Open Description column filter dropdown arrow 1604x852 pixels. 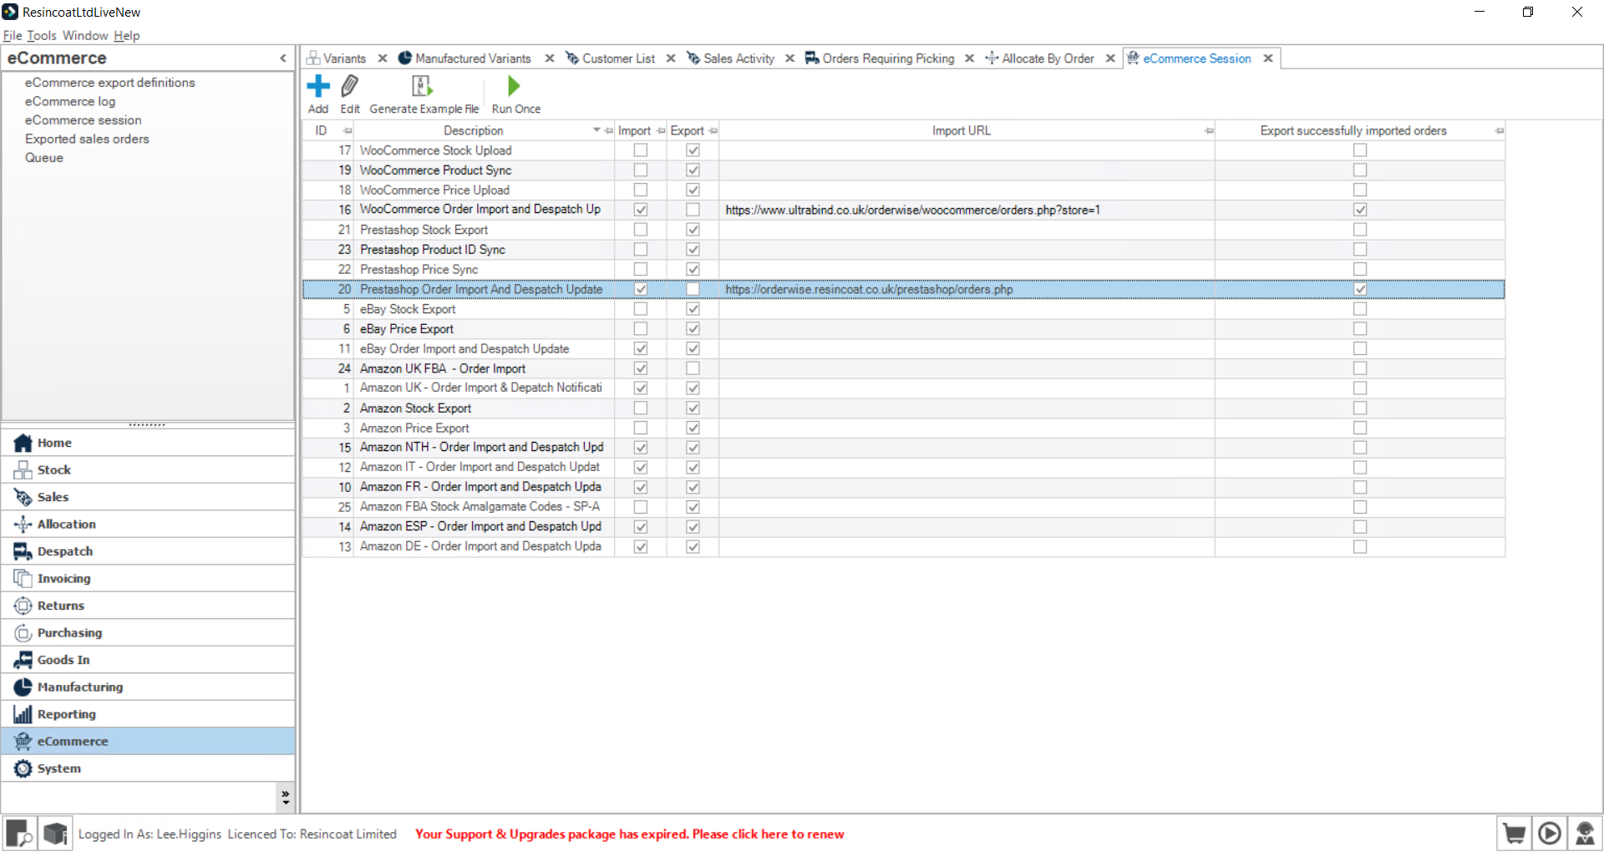click(596, 130)
